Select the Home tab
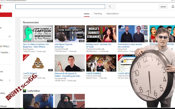The height and width of the screenshot is (109, 175). [x=87, y=14]
